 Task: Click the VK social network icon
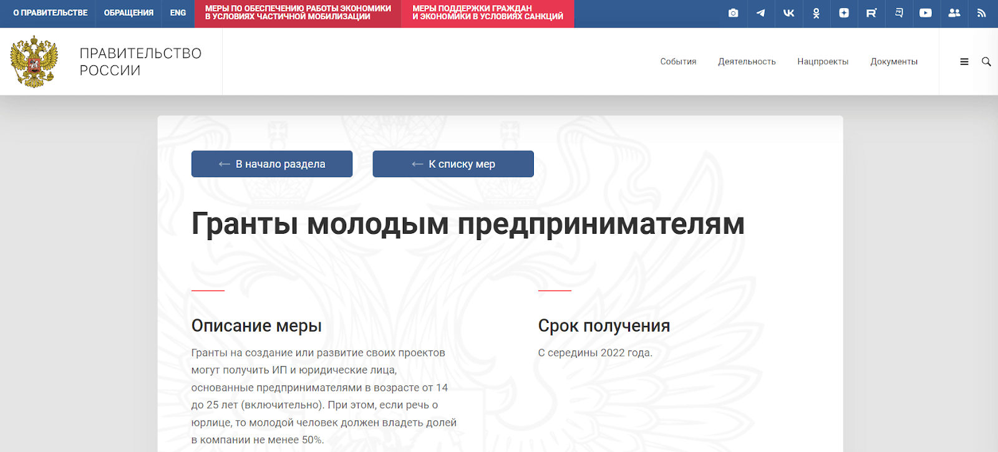pos(788,13)
